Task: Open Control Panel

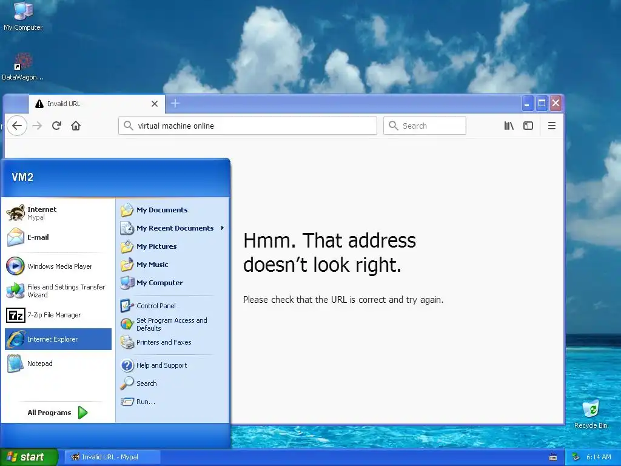Action: click(x=172, y=306)
